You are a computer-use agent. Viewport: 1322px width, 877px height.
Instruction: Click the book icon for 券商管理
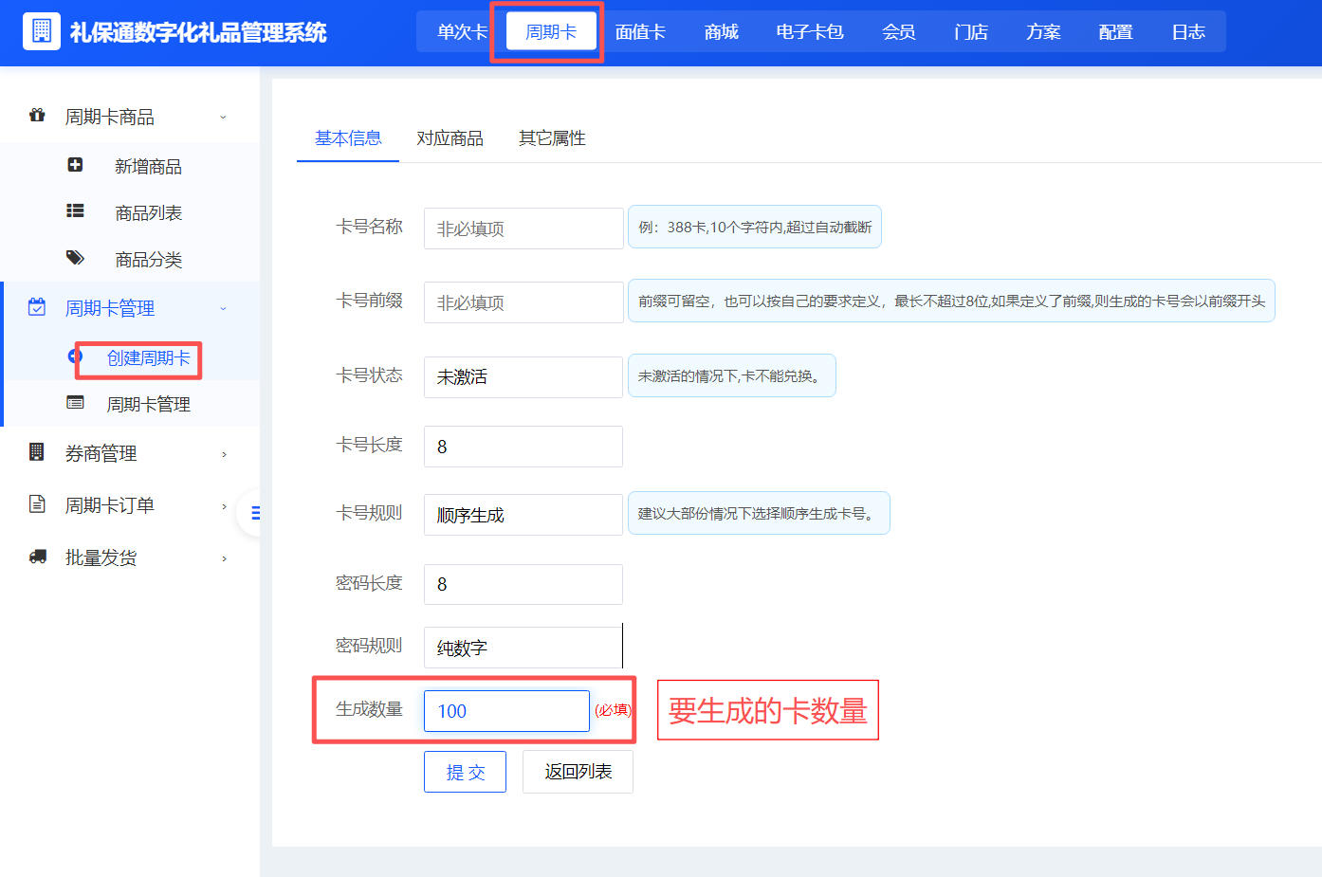pyautogui.click(x=37, y=452)
